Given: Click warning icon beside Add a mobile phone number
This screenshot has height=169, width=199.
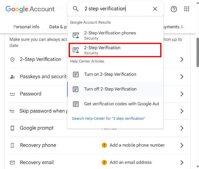Looking at the screenshot, I should click(104, 145).
